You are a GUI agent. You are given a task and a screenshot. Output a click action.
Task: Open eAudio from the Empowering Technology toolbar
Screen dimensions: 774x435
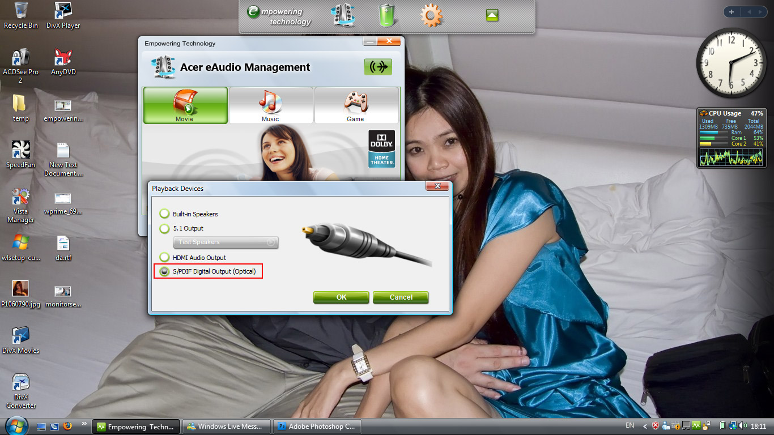click(342, 15)
